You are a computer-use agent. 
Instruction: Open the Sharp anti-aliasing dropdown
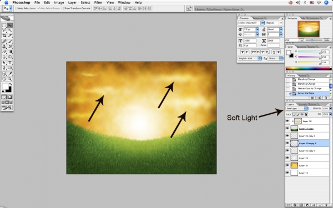pos(275,58)
